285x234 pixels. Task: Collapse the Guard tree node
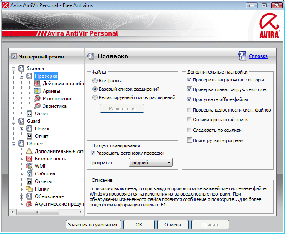(13, 122)
